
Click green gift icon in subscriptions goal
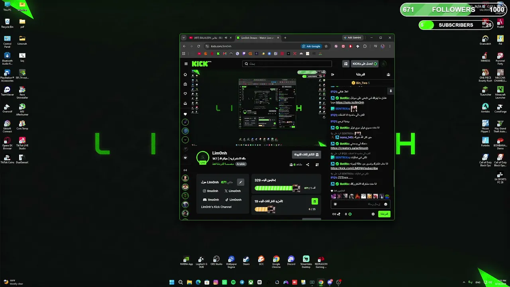315,201
